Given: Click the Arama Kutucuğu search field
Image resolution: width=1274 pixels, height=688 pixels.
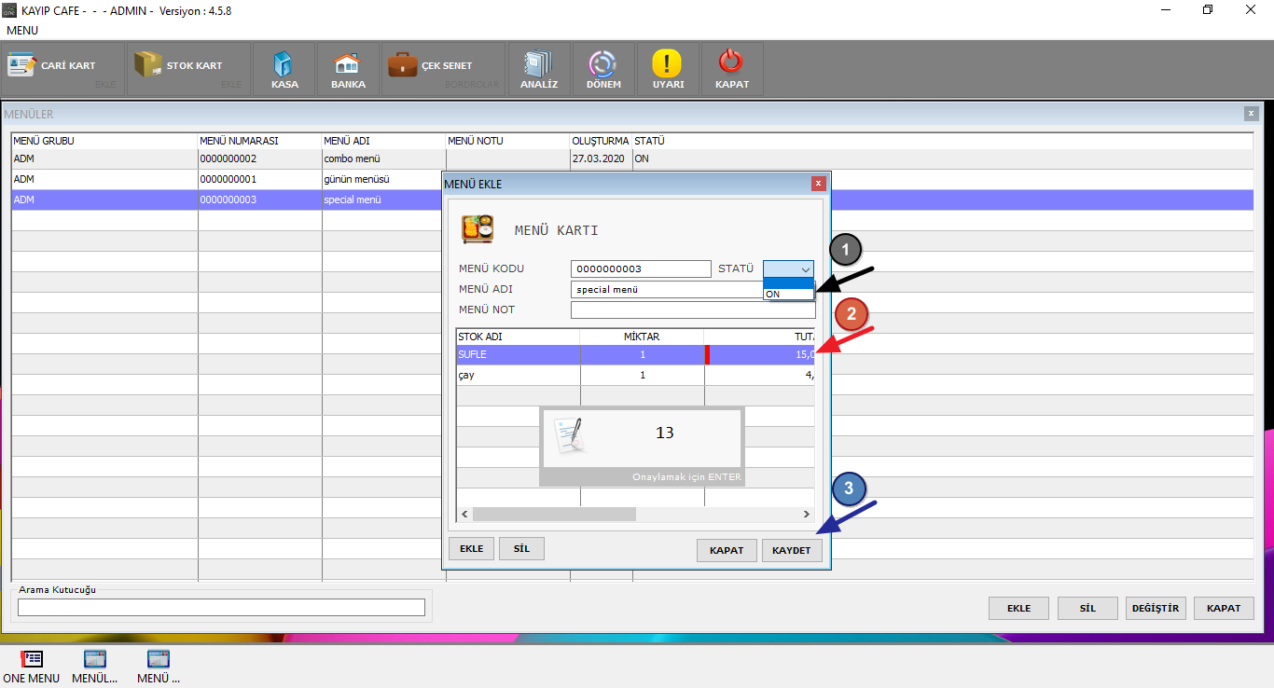Looking at the screenshot, I should click(x=221, y=608).
